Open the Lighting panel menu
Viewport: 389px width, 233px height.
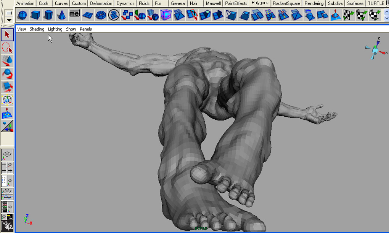click(x=55, y=29)
